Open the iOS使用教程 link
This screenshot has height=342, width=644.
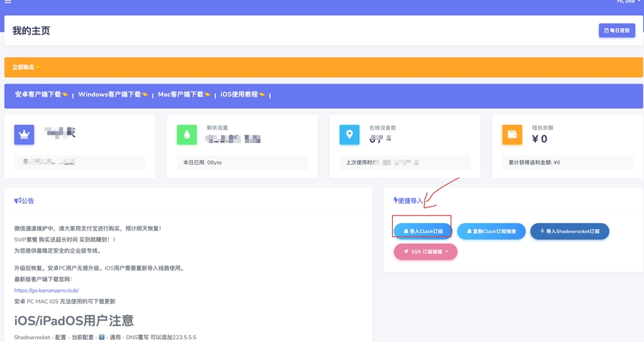click(x=243, y=94)
